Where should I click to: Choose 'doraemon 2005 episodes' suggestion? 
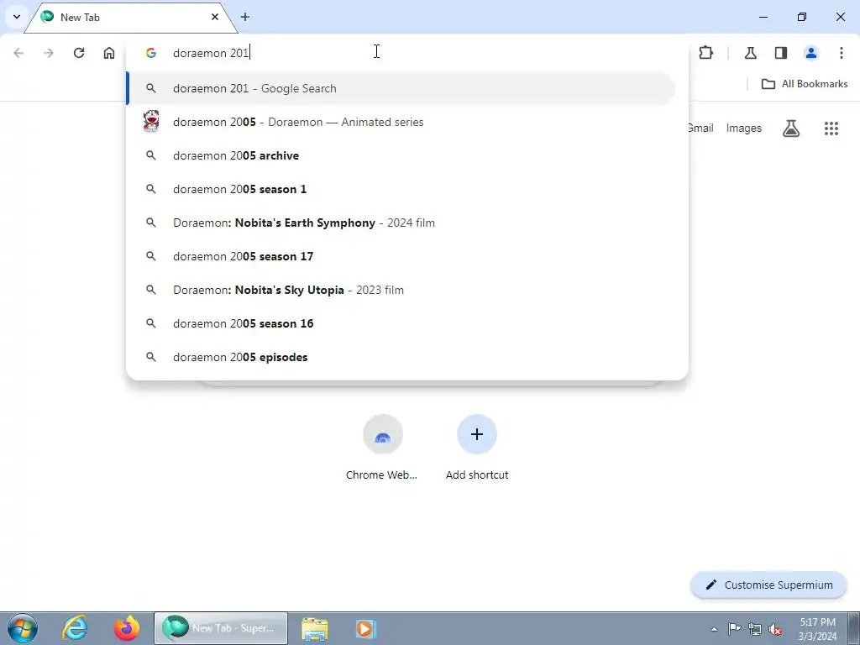pyautogui.click(x=401, y=357)
